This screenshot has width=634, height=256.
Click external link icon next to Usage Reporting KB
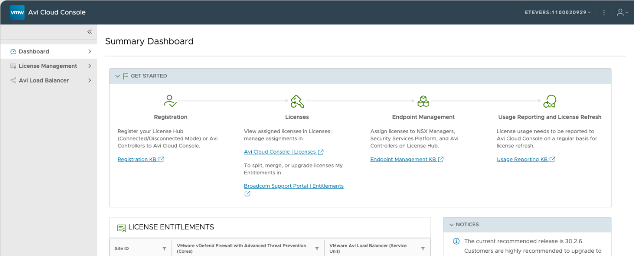coord(552,160)
